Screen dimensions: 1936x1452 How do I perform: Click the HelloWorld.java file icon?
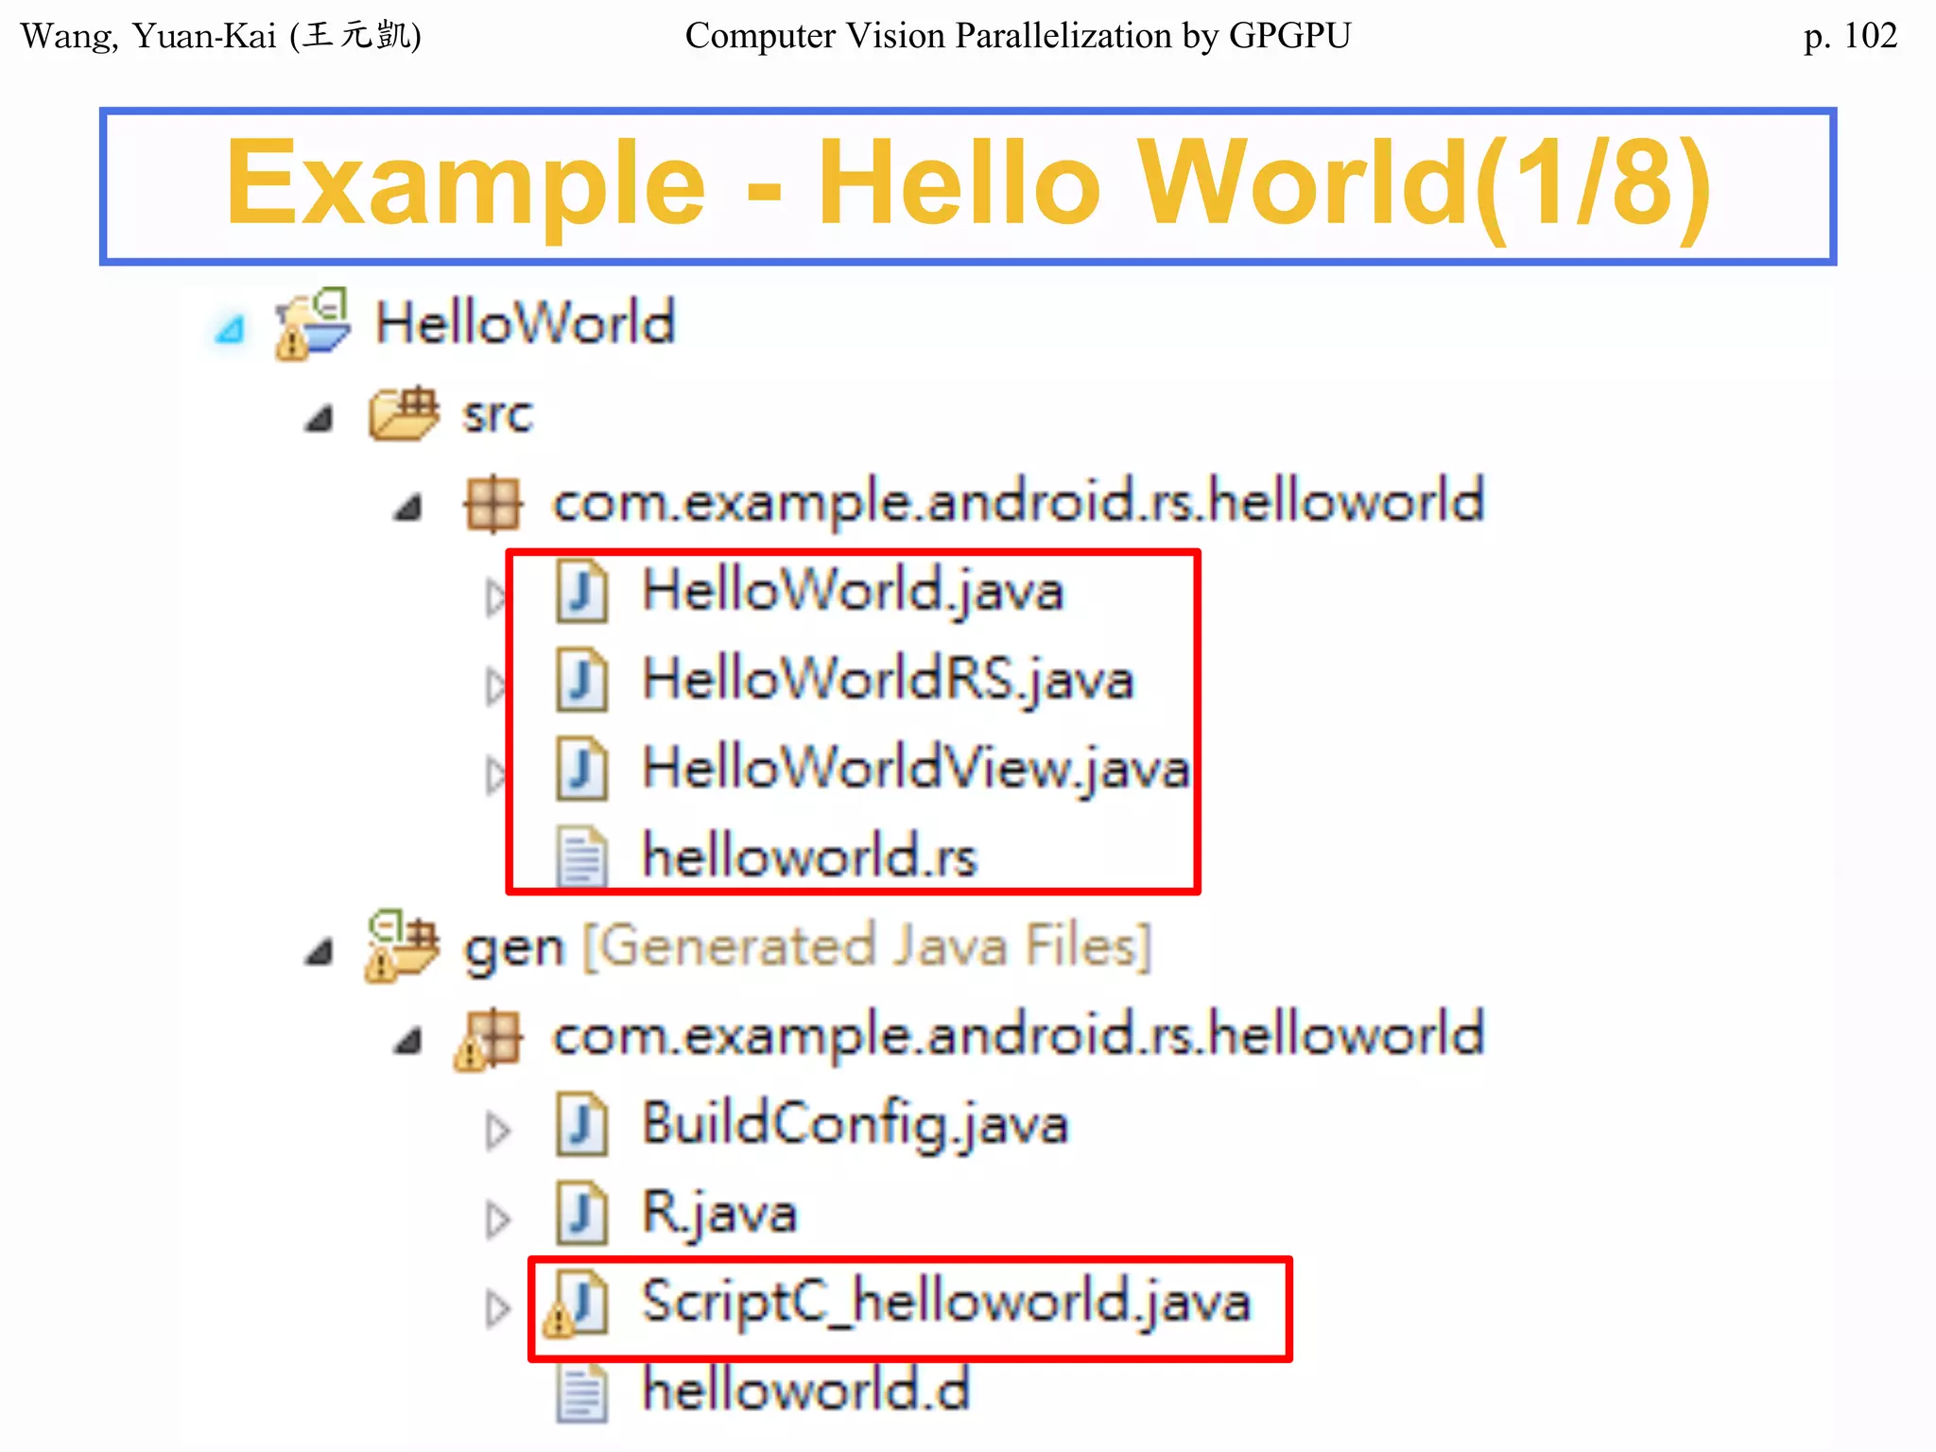click(x=582, y=592)
